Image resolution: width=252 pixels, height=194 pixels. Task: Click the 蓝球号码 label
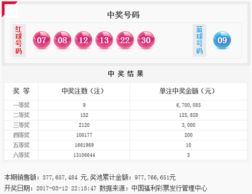(x=200, y=40)
